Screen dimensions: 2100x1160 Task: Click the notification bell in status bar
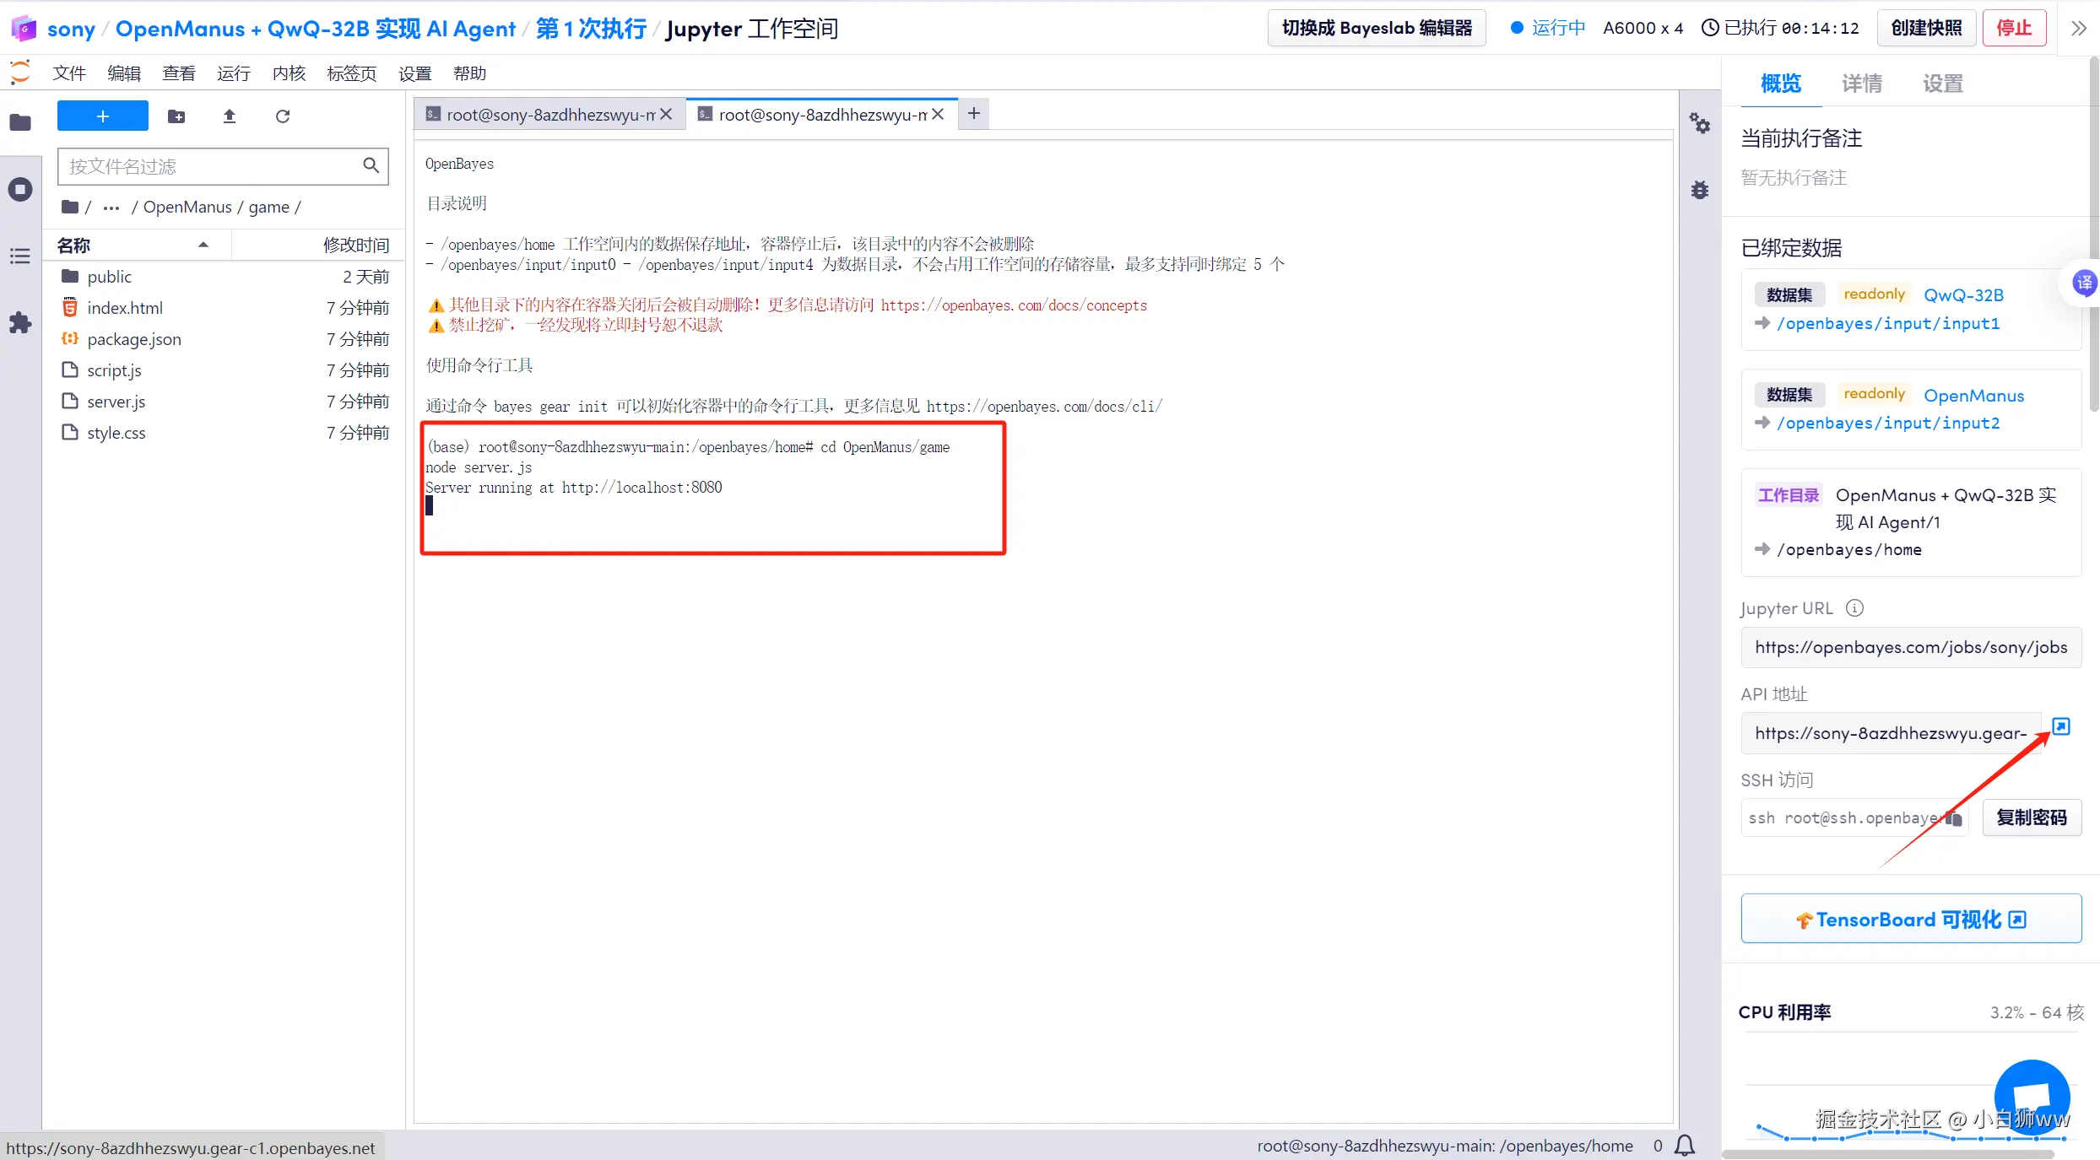(x=1685, y=1145)
